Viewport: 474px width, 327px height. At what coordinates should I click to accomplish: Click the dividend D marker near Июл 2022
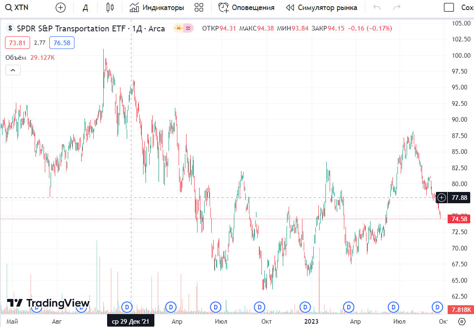(x=215, y=307)
